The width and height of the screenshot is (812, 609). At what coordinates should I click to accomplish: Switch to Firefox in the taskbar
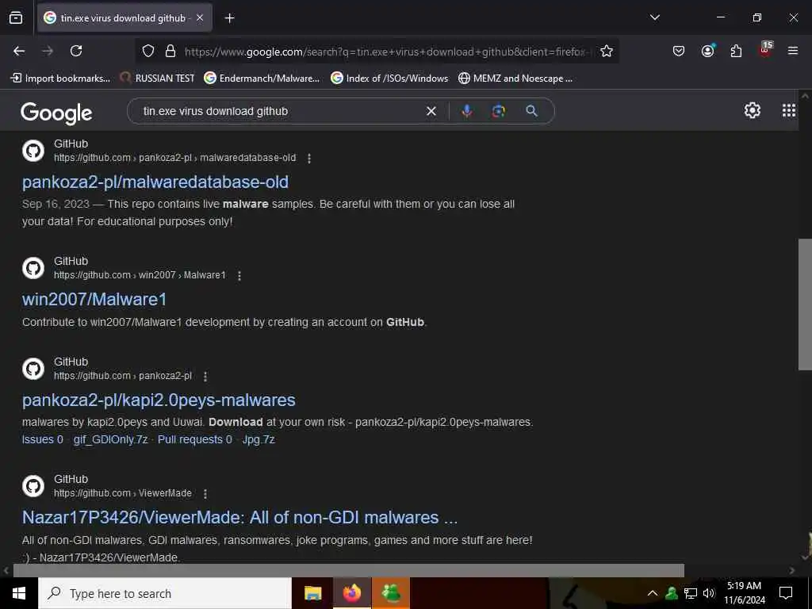[x=351, y=593]
